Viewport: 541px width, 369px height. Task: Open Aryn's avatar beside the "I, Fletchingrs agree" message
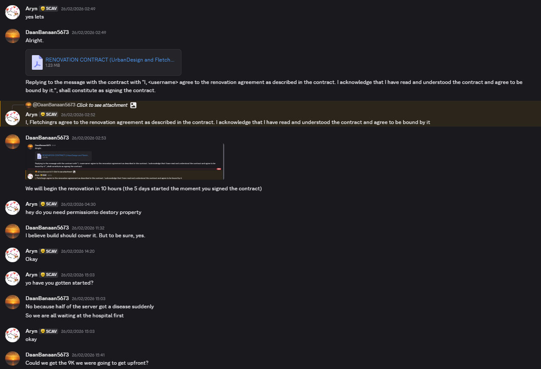[x=13, y=118]
